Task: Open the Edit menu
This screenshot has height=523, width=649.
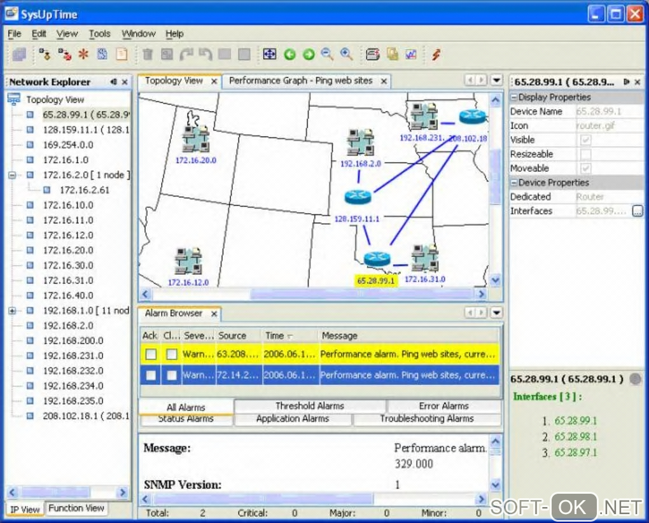Action: tap(39, 34)
